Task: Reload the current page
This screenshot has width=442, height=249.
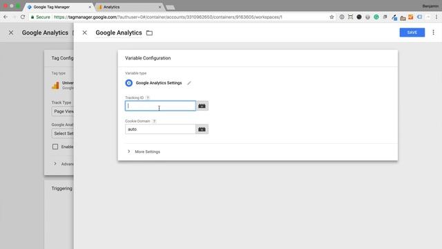Action: [x=23, y=17]
